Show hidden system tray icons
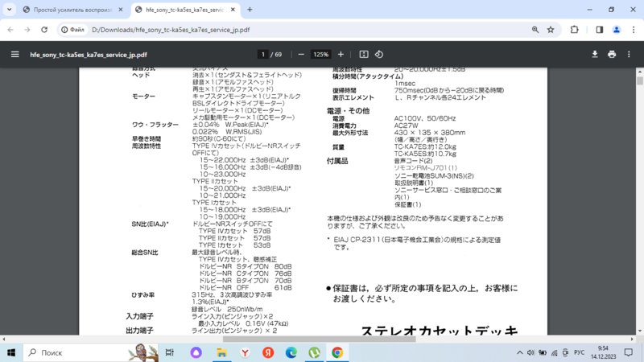 [519, 352]
